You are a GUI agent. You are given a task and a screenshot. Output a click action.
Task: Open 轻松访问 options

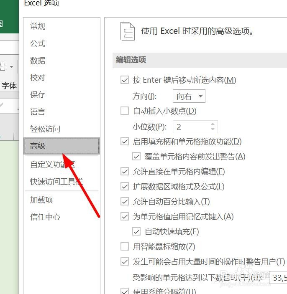pyautogui.click(x=45, y=129)
